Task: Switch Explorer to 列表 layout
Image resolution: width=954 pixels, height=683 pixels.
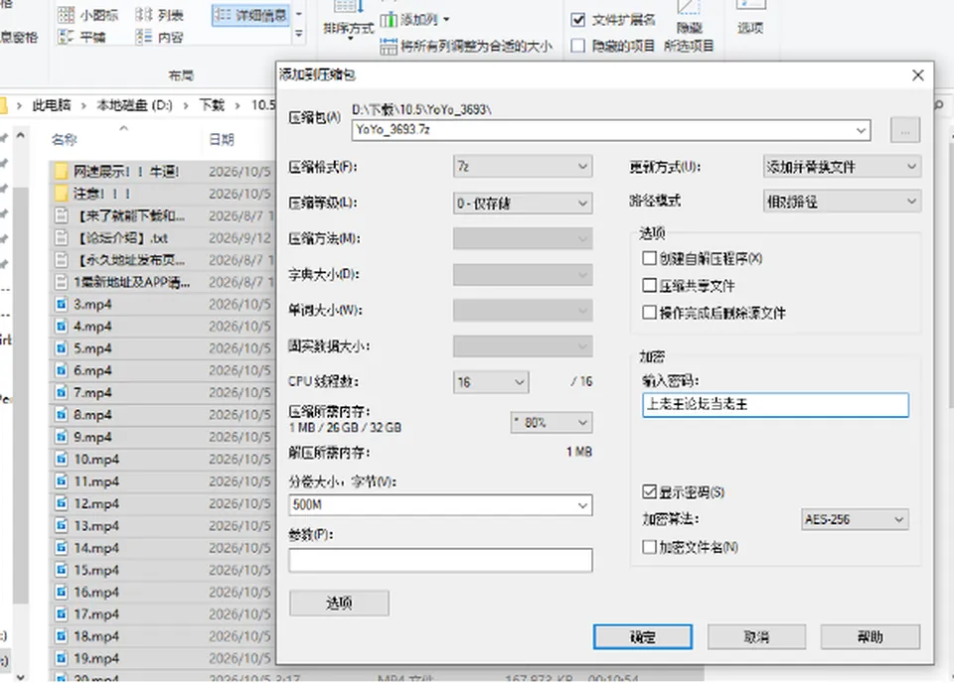Action: 159,15
